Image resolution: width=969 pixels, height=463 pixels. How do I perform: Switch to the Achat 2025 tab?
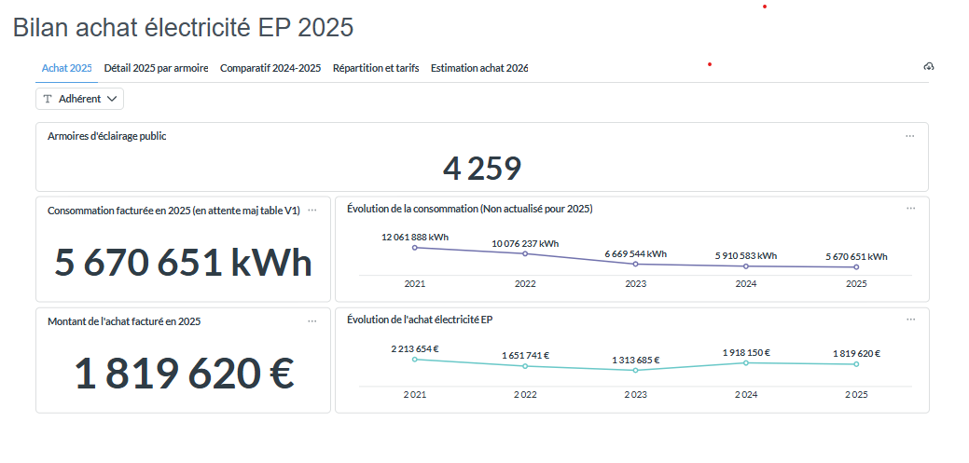click(66, 68)
